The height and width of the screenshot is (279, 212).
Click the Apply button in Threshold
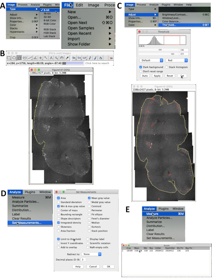click(157, 76)
